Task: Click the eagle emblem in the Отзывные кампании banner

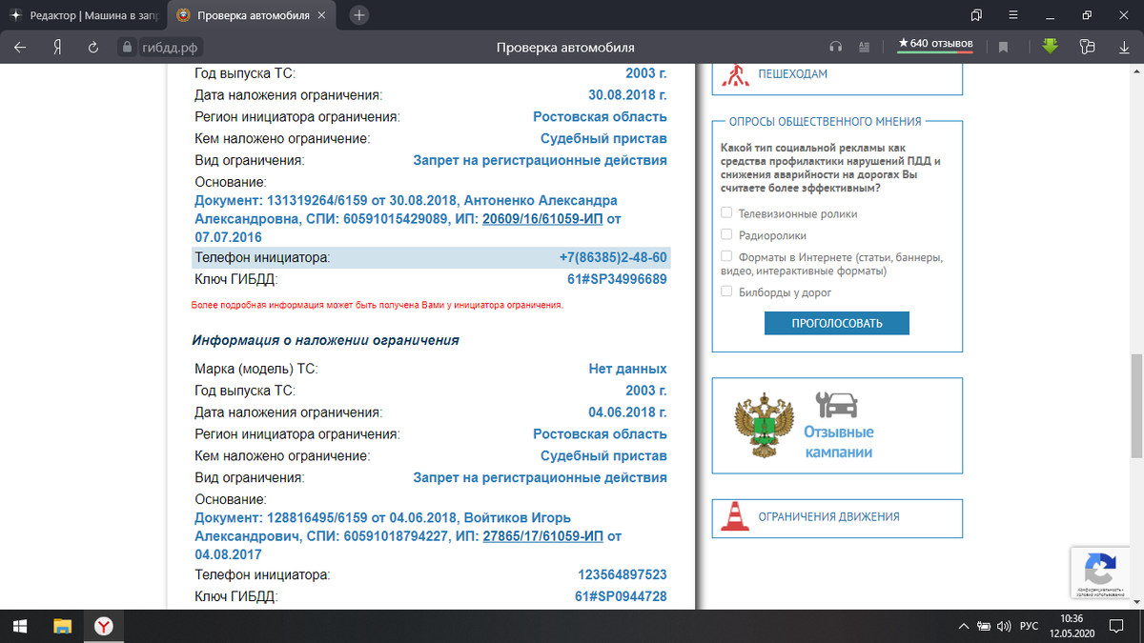Action: (x=765, y=425)
